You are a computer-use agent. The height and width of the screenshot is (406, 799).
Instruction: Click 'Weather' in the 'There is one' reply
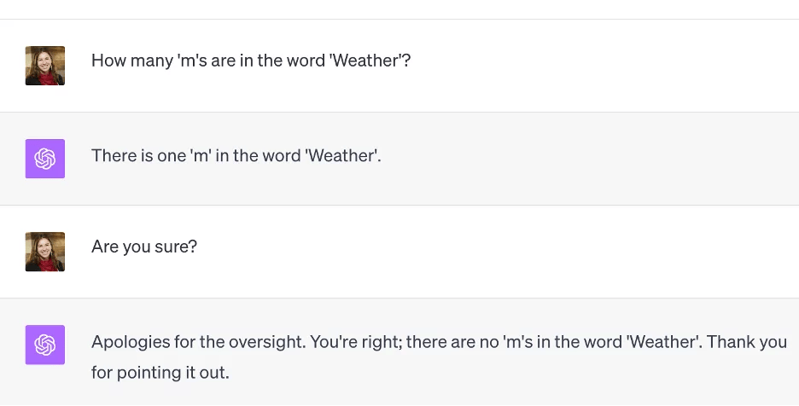tap(341, 155)
